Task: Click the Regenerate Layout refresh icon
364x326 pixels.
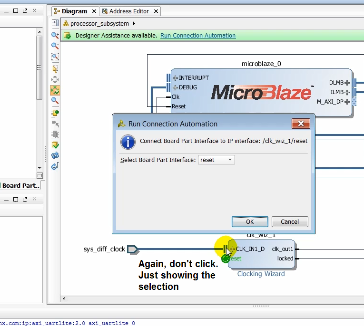Action: click(x=55, y=155)
